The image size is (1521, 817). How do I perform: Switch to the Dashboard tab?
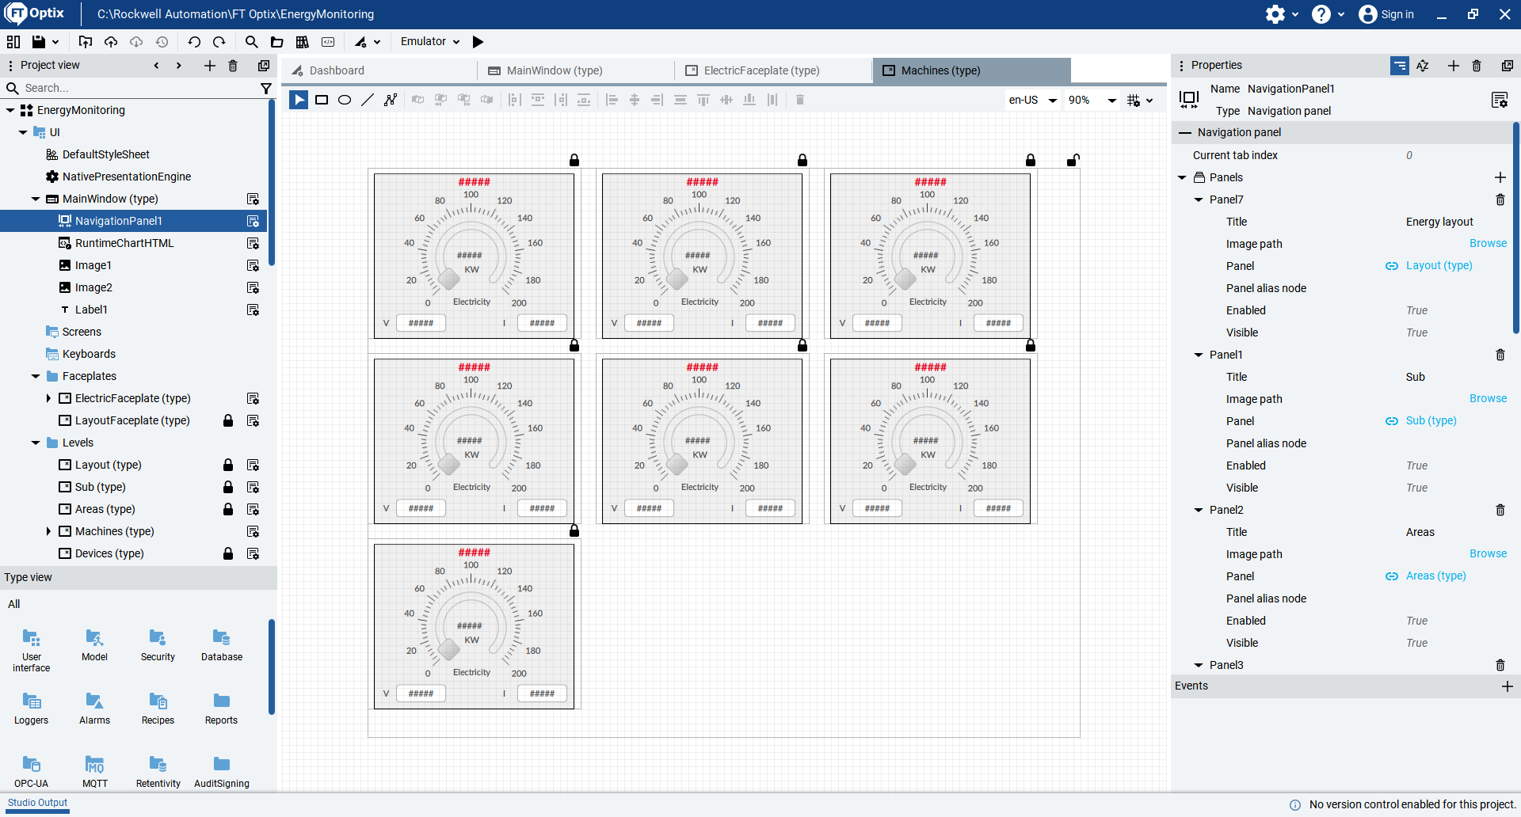[337, 70]
